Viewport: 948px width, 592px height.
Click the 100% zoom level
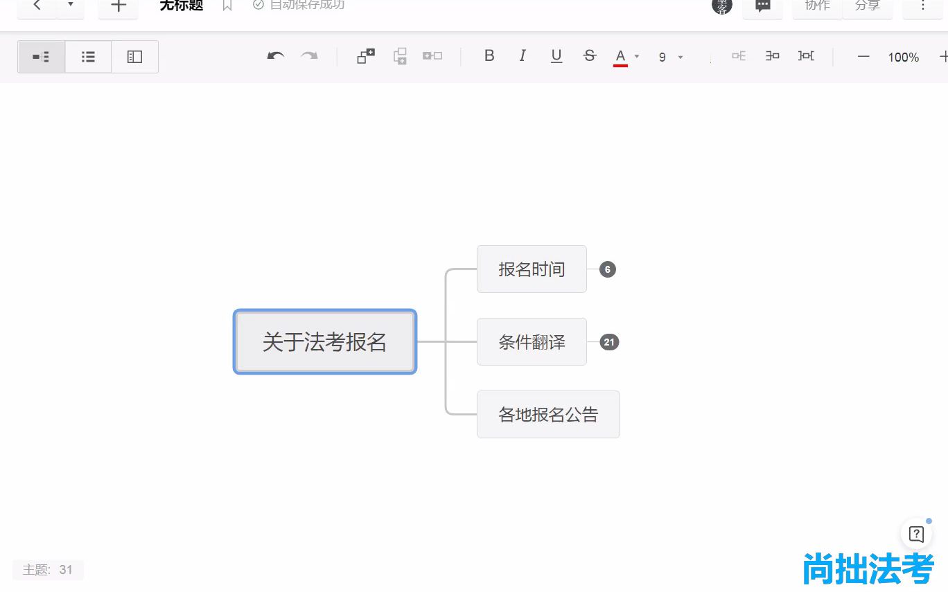point(904,57)
